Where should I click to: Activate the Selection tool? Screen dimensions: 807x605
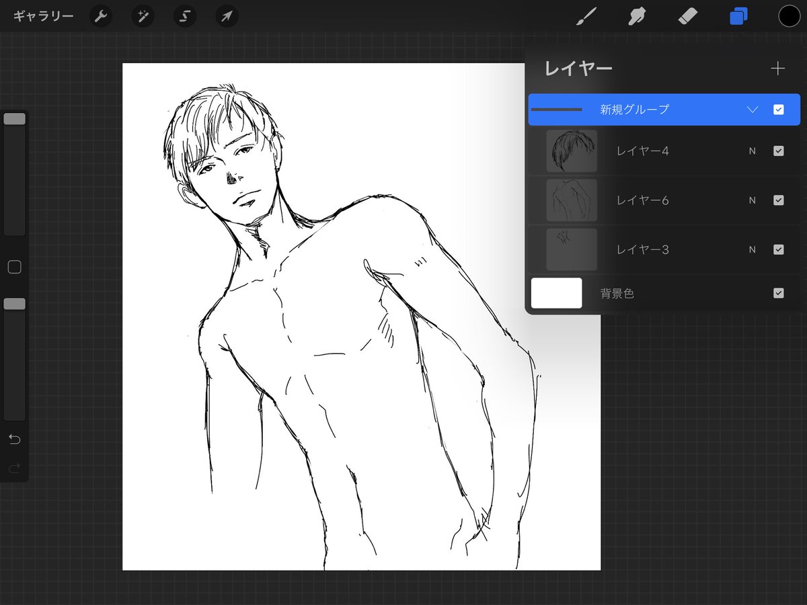(x=185, y=16)
